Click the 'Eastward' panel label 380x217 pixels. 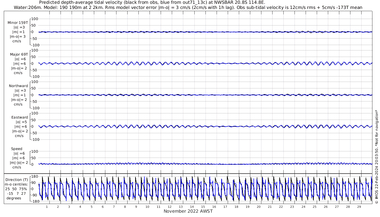pos(20,117)
